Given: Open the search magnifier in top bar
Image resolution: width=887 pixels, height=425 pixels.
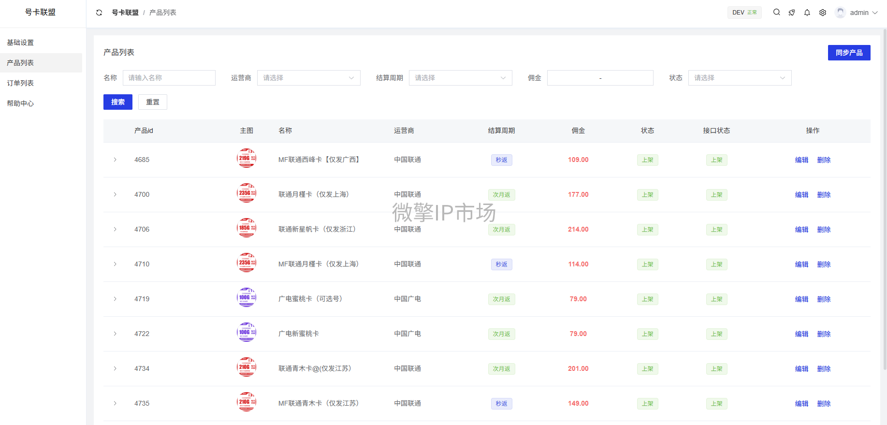Looking at the screenshot, I should coord(776,13).
